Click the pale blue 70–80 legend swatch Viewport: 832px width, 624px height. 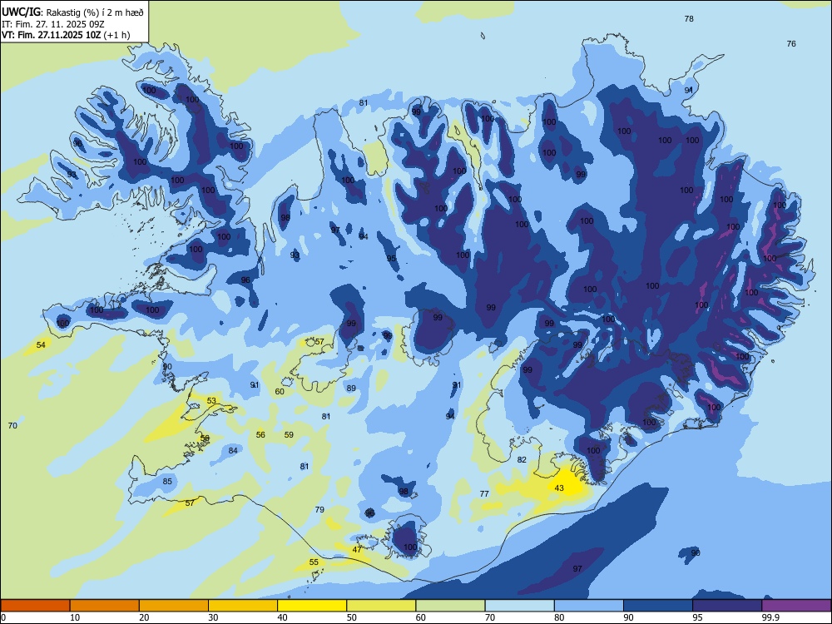[x=520, y=606]
